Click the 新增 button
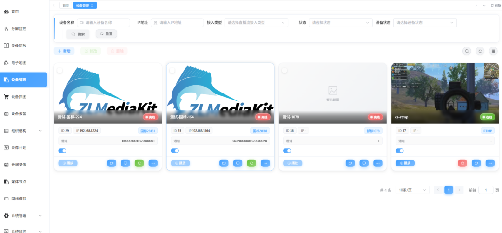This screenshot has width=502, height=233. [x=64, y=51]
